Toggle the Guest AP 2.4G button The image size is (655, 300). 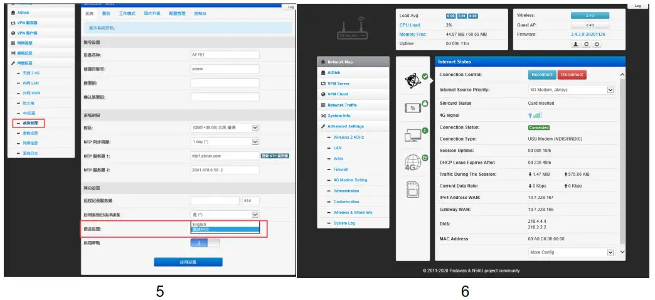[x=590, y=25]
